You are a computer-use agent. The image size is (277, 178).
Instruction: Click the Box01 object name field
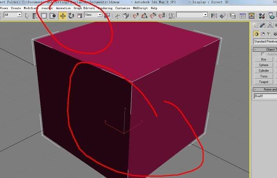tap(265, 96)
